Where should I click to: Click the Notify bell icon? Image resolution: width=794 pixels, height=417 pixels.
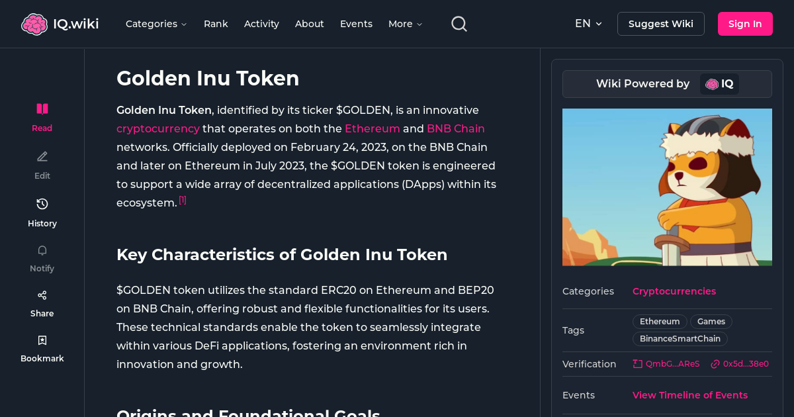42,250
